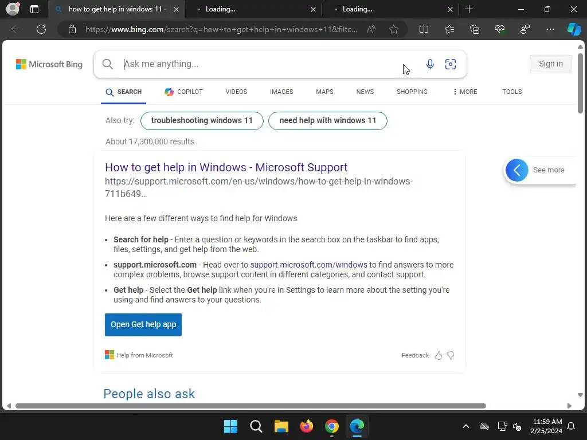Toggle split screen view
Image resolution: width=587 pixels, height=440 pixels.
tap(424, 29)
